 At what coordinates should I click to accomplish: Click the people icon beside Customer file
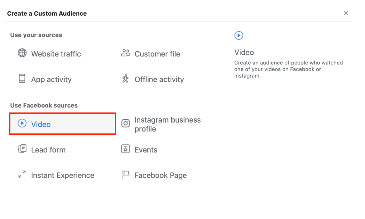[126, 53]
